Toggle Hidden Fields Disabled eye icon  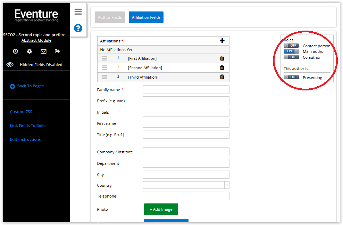coord(10,65)
